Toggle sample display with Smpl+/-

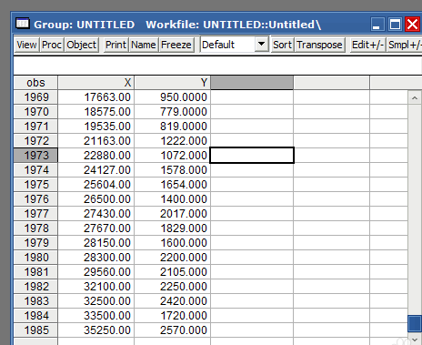(x=405, y=45)
